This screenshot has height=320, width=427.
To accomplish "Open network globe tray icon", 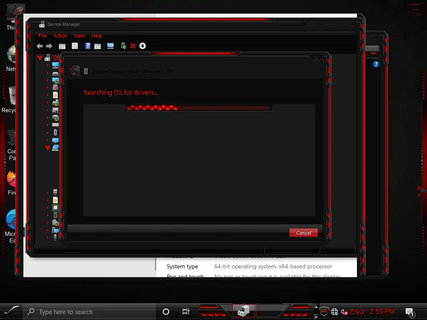I will [x=334, y=312].
